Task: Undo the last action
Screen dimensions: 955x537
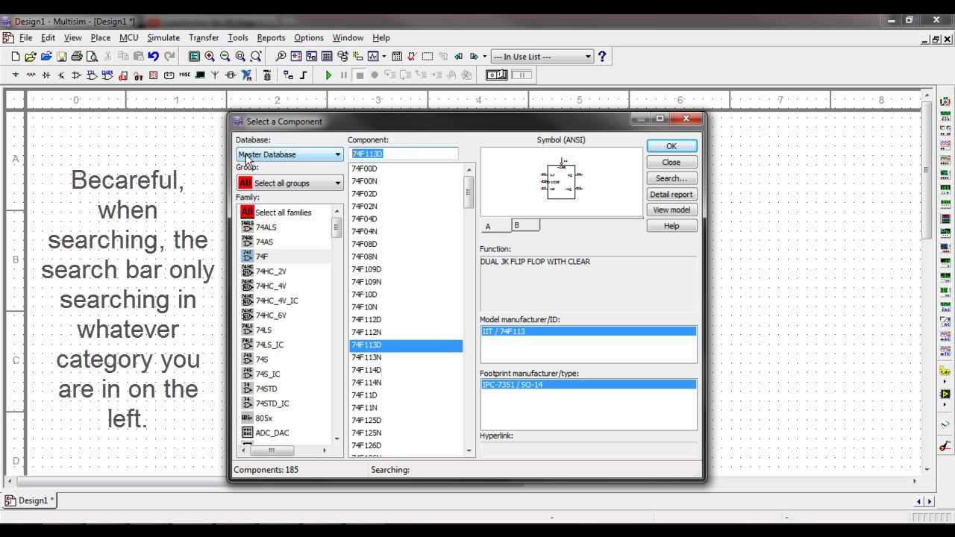Action: pos(154,57)
